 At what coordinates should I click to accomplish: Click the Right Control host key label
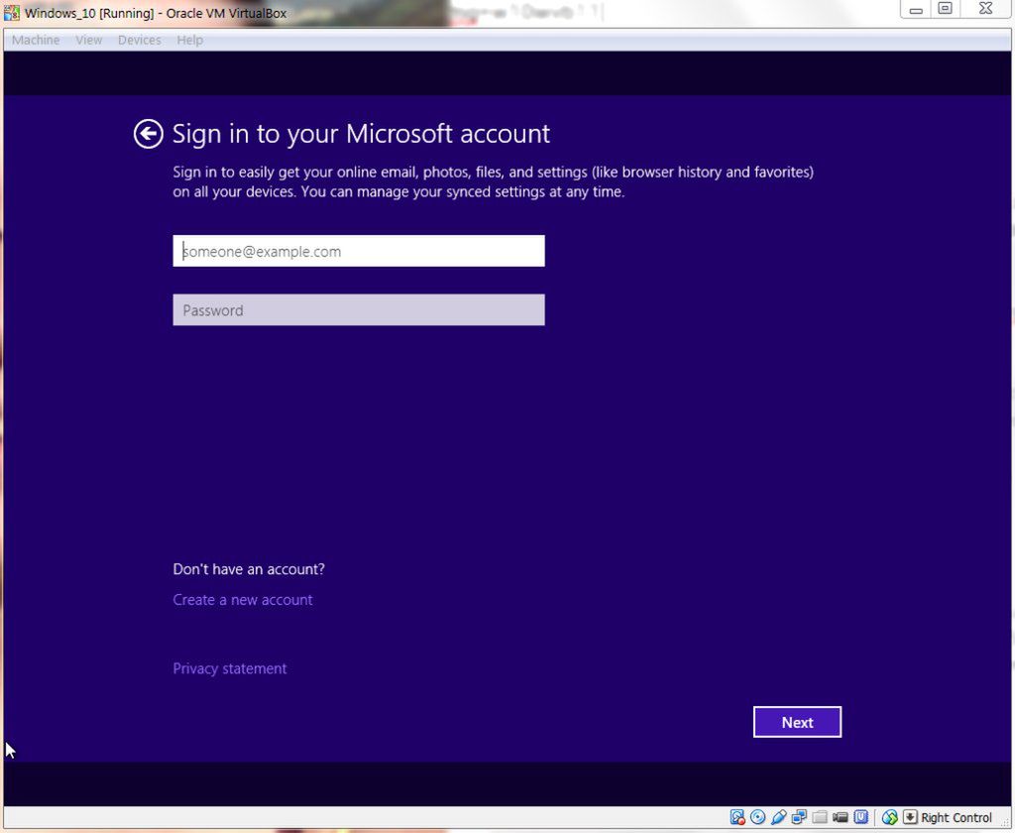tap(957, 817)
